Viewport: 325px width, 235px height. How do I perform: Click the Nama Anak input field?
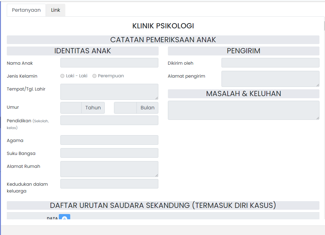(x=109, y=63)
